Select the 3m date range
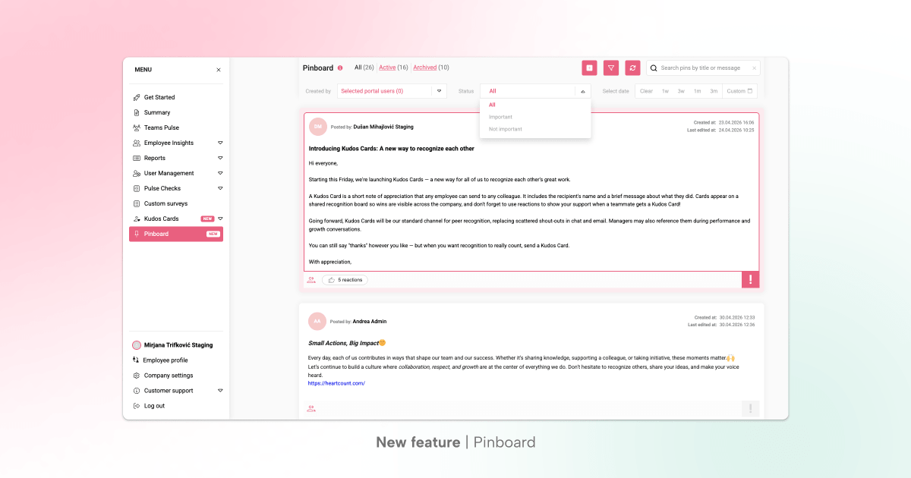The height and width of the screenshot is (478, 911). click(714, 91)
